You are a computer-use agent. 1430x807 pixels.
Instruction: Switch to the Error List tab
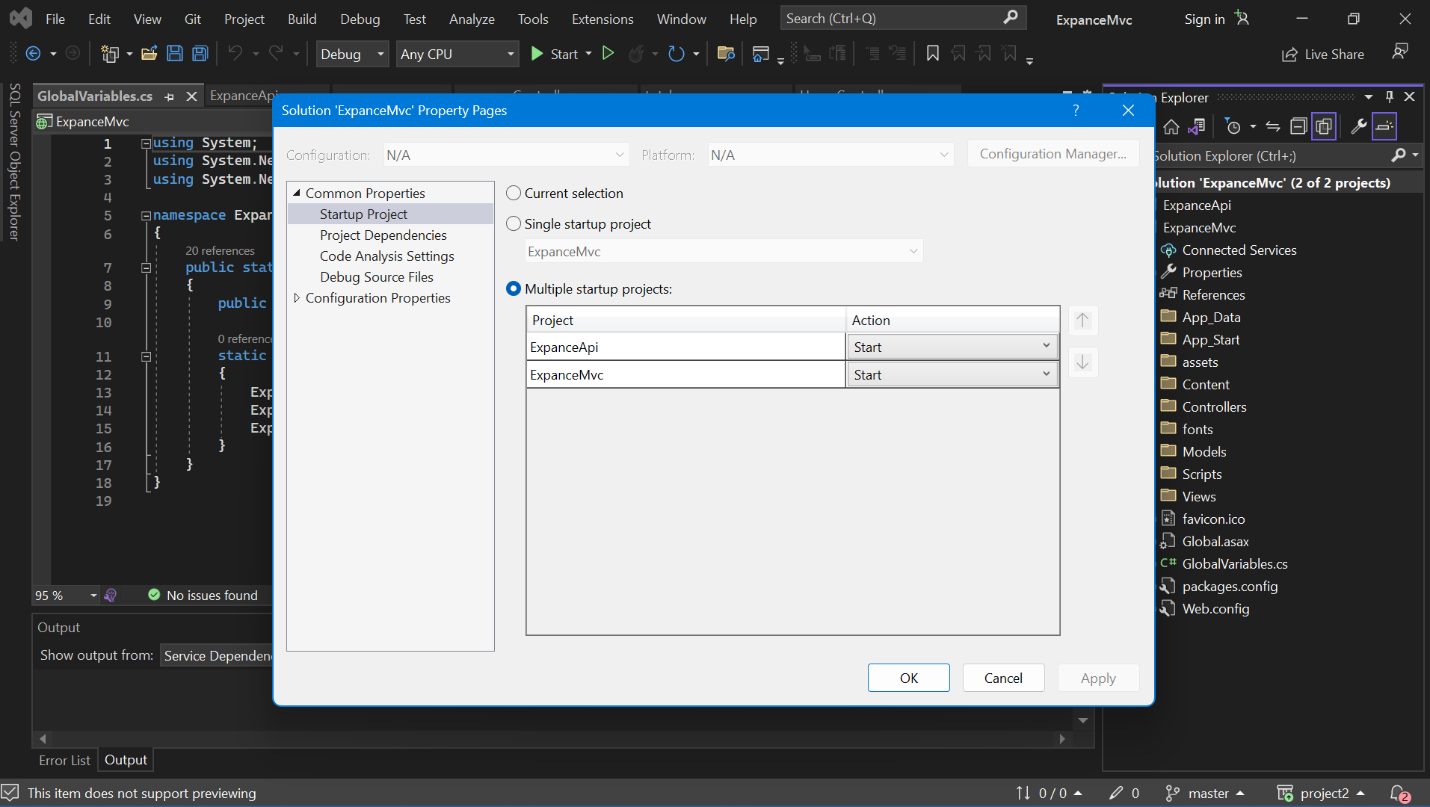pyautogui.click(x=64, y=760)
